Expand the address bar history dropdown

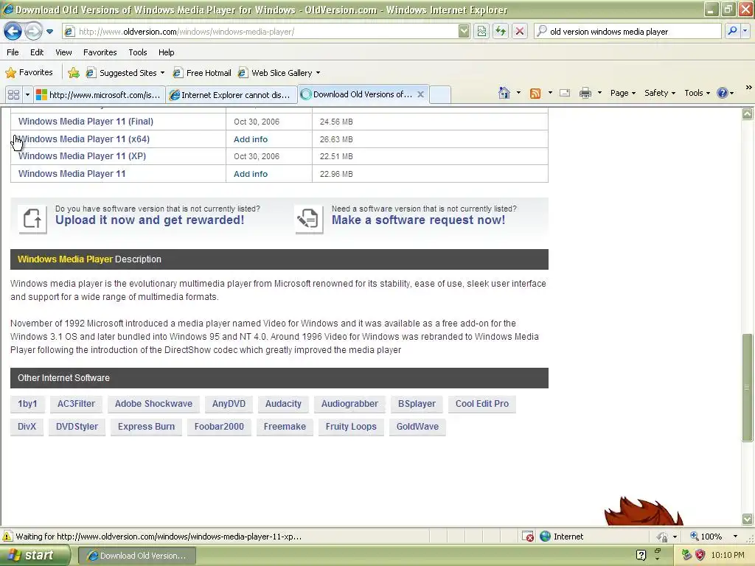[x=464, y=32]
